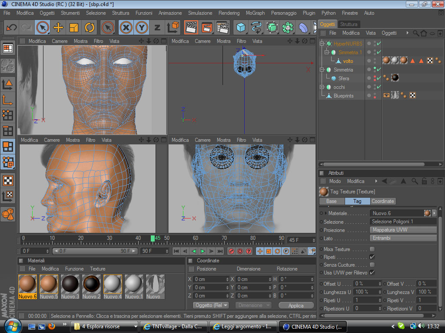Screen dimensions: 445x333
Task: Select the Rotate tool
Action: tap(90, 27)
